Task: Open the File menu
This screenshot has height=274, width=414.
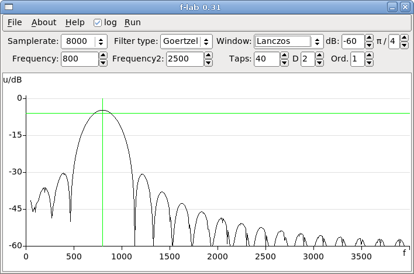Action: pyautogui.click(x=15, y=22)
